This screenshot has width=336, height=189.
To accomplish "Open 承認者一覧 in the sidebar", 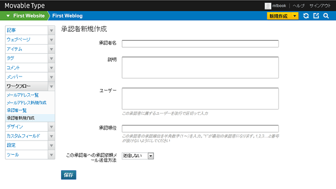I will tap(17, 110).
